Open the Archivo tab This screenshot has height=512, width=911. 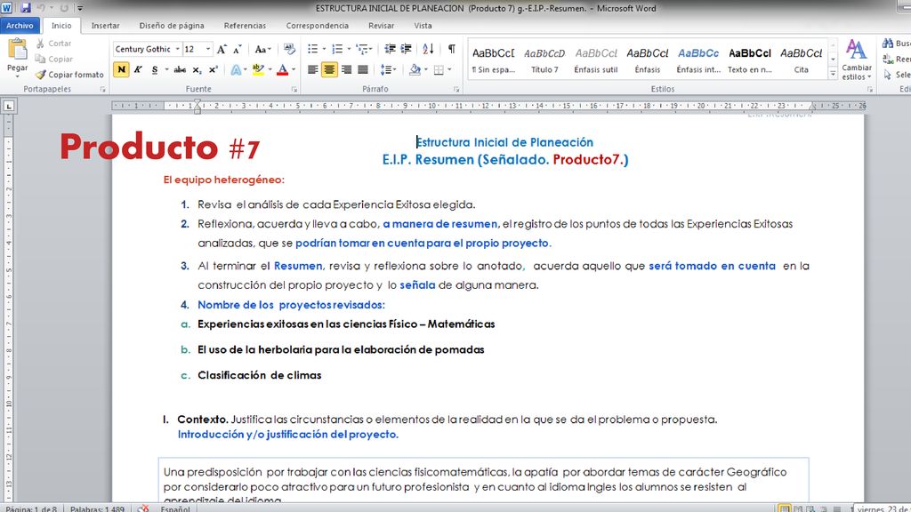20,26
